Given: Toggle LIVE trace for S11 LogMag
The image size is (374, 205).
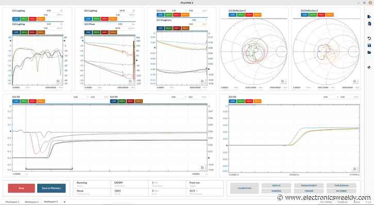Looking at the screenshot, I should [16, 19].
